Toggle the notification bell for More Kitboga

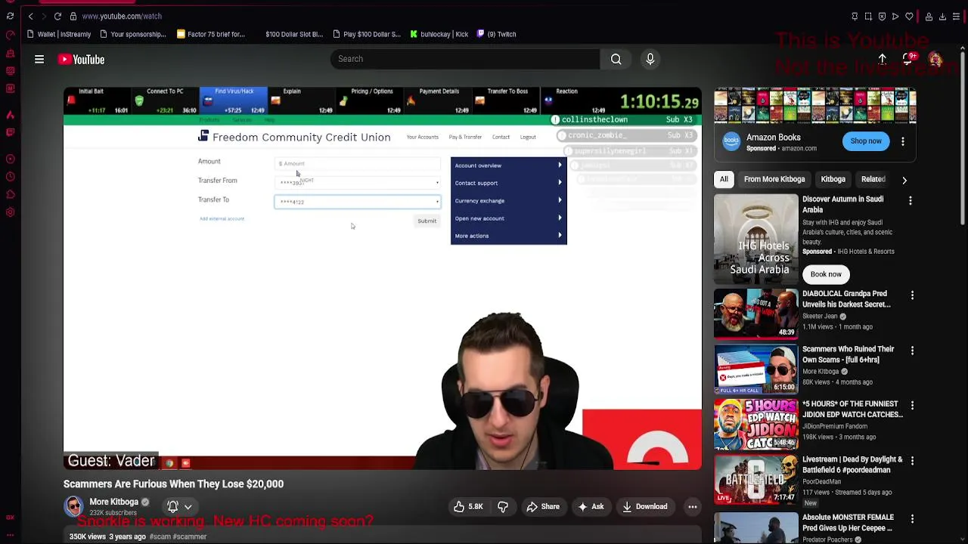[x=179, y=507]
